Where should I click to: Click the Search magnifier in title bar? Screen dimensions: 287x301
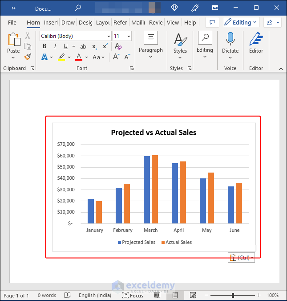coord(78,8)
